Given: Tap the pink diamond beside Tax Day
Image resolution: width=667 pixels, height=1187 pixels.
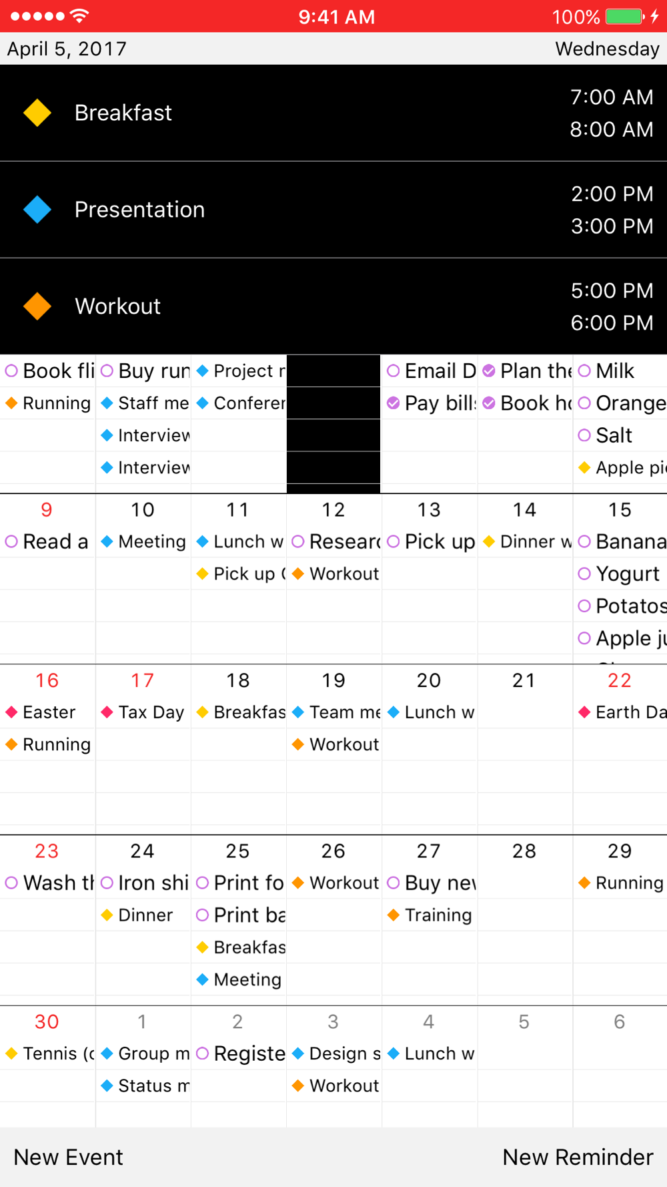Looking at the screenshot, I should coord(107,712).
